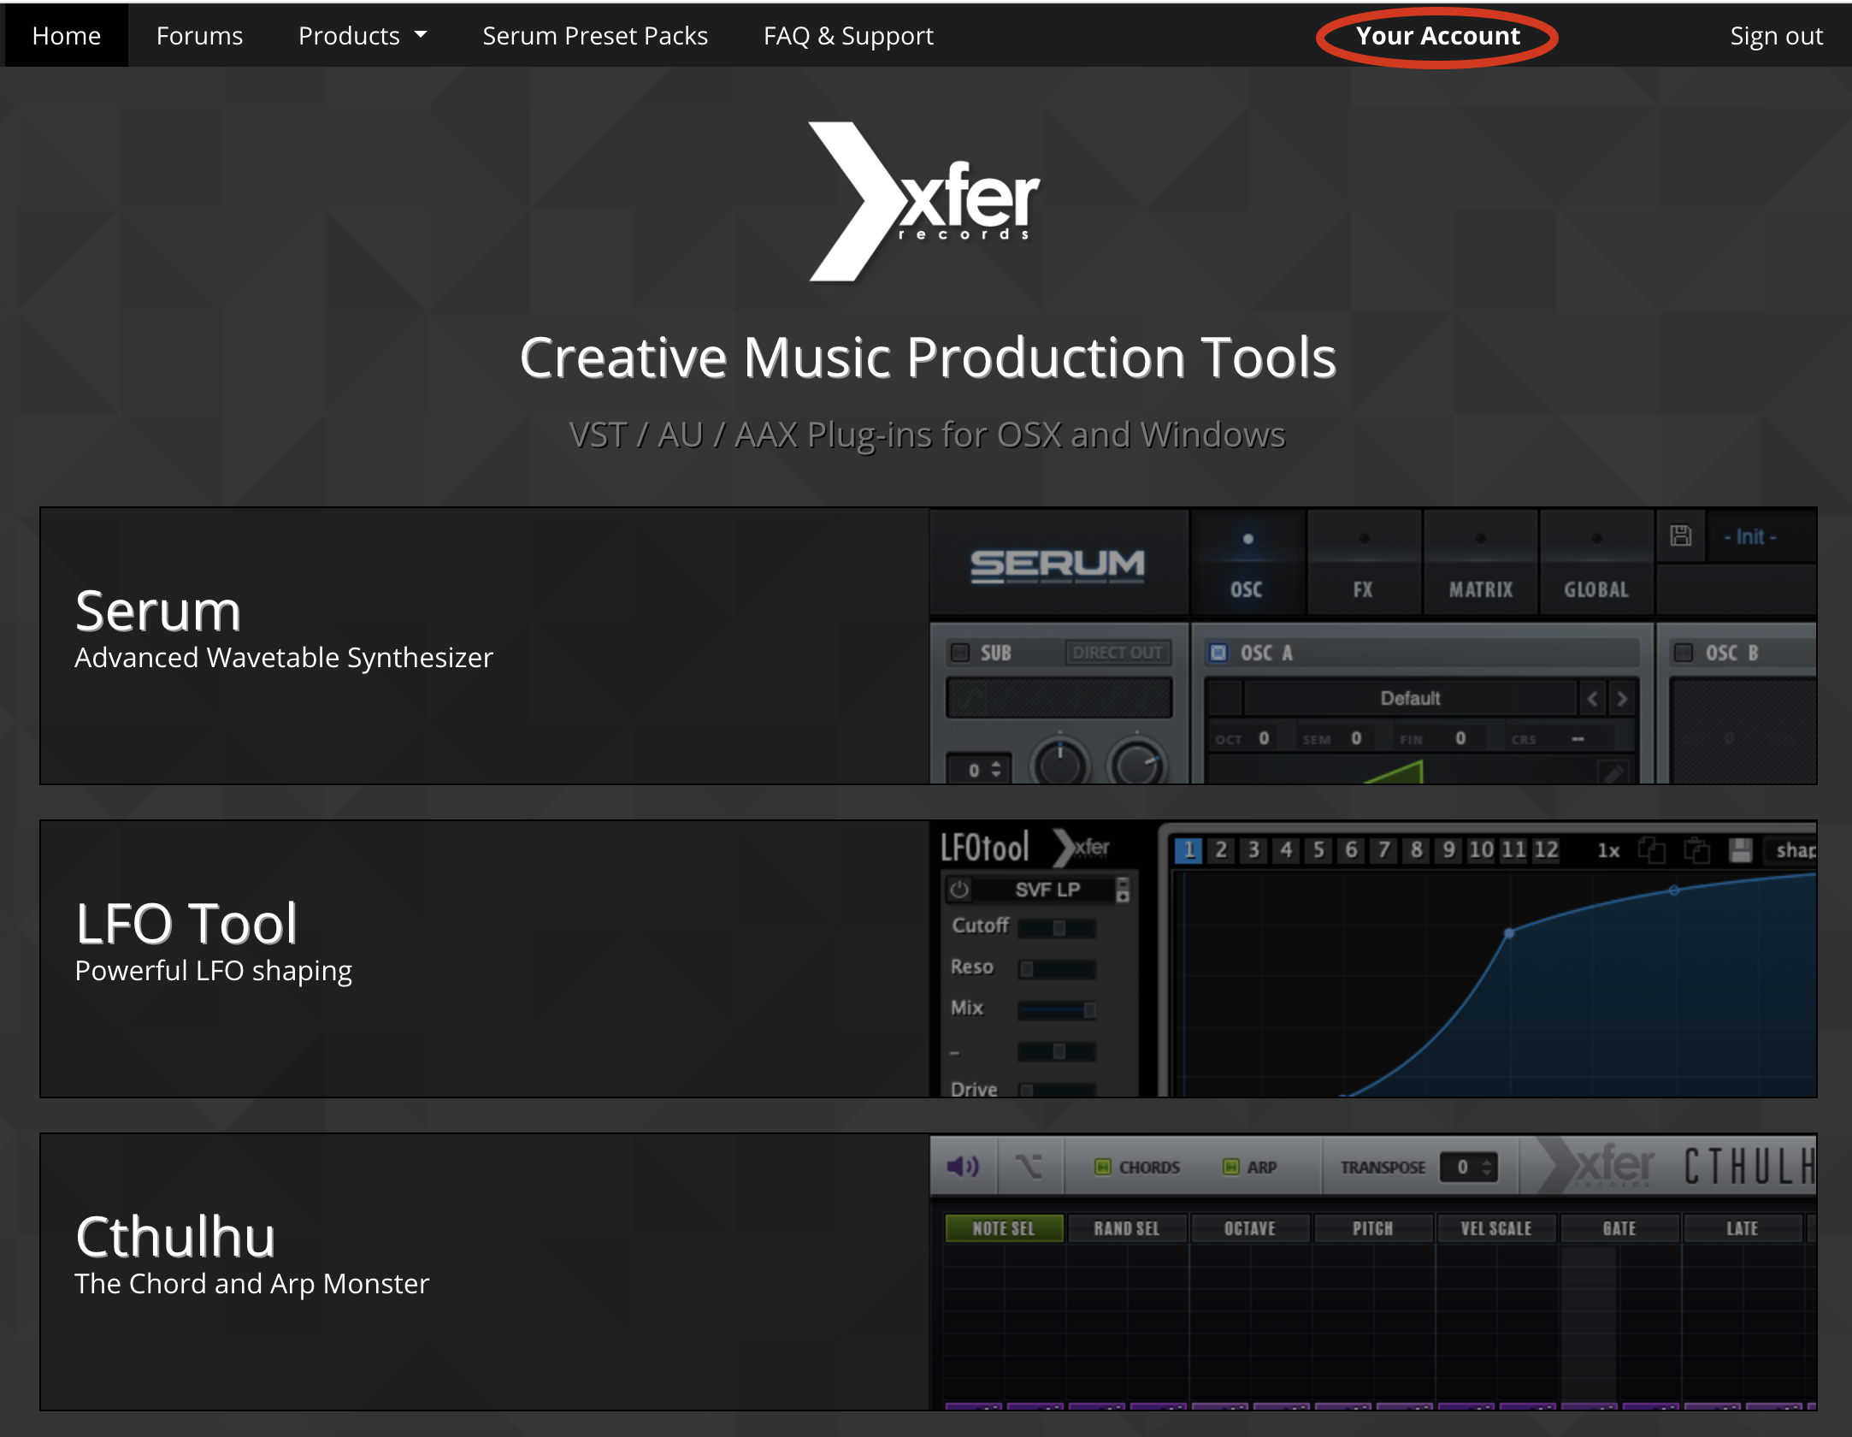Viewport: 1852px width, 1437px height.
Task: Open the Init preset menu in Serum
Action: (x=1749, y=536)
